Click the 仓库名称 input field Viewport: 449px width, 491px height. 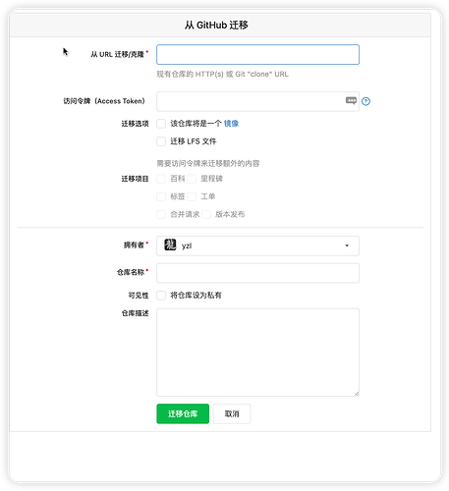(x=257, y=273)
